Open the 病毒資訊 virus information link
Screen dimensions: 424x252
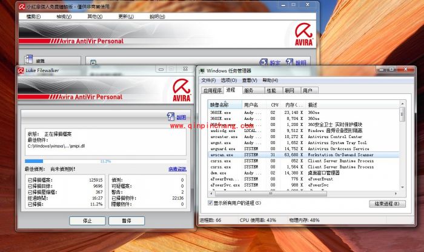(177, 169)
